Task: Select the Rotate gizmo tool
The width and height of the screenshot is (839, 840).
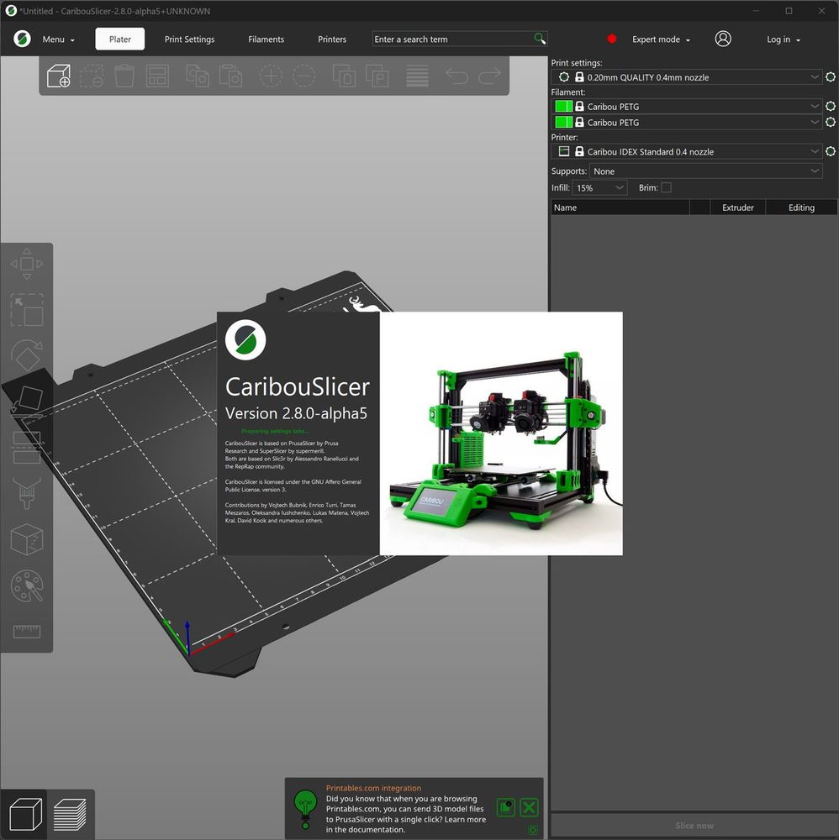Action: [x=26, y=355]
